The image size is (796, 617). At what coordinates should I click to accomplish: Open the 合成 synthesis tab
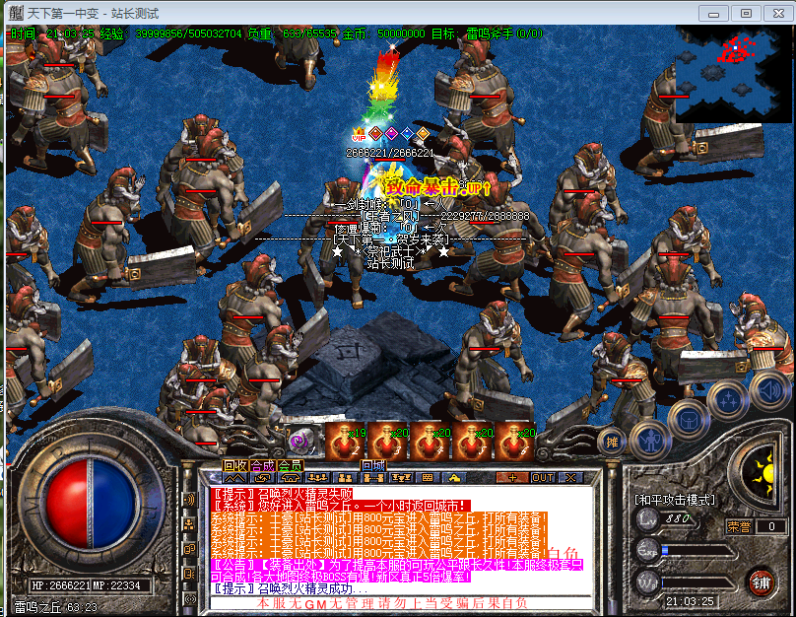tap(262, 465)
